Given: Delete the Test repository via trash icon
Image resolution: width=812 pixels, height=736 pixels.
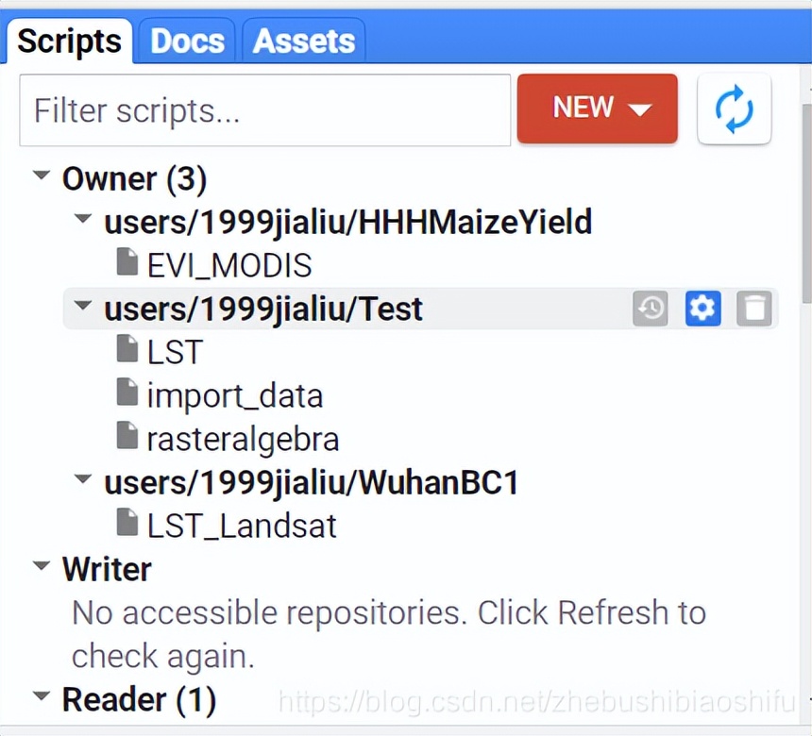Looking at the screenshot, I should coord(753,309).
